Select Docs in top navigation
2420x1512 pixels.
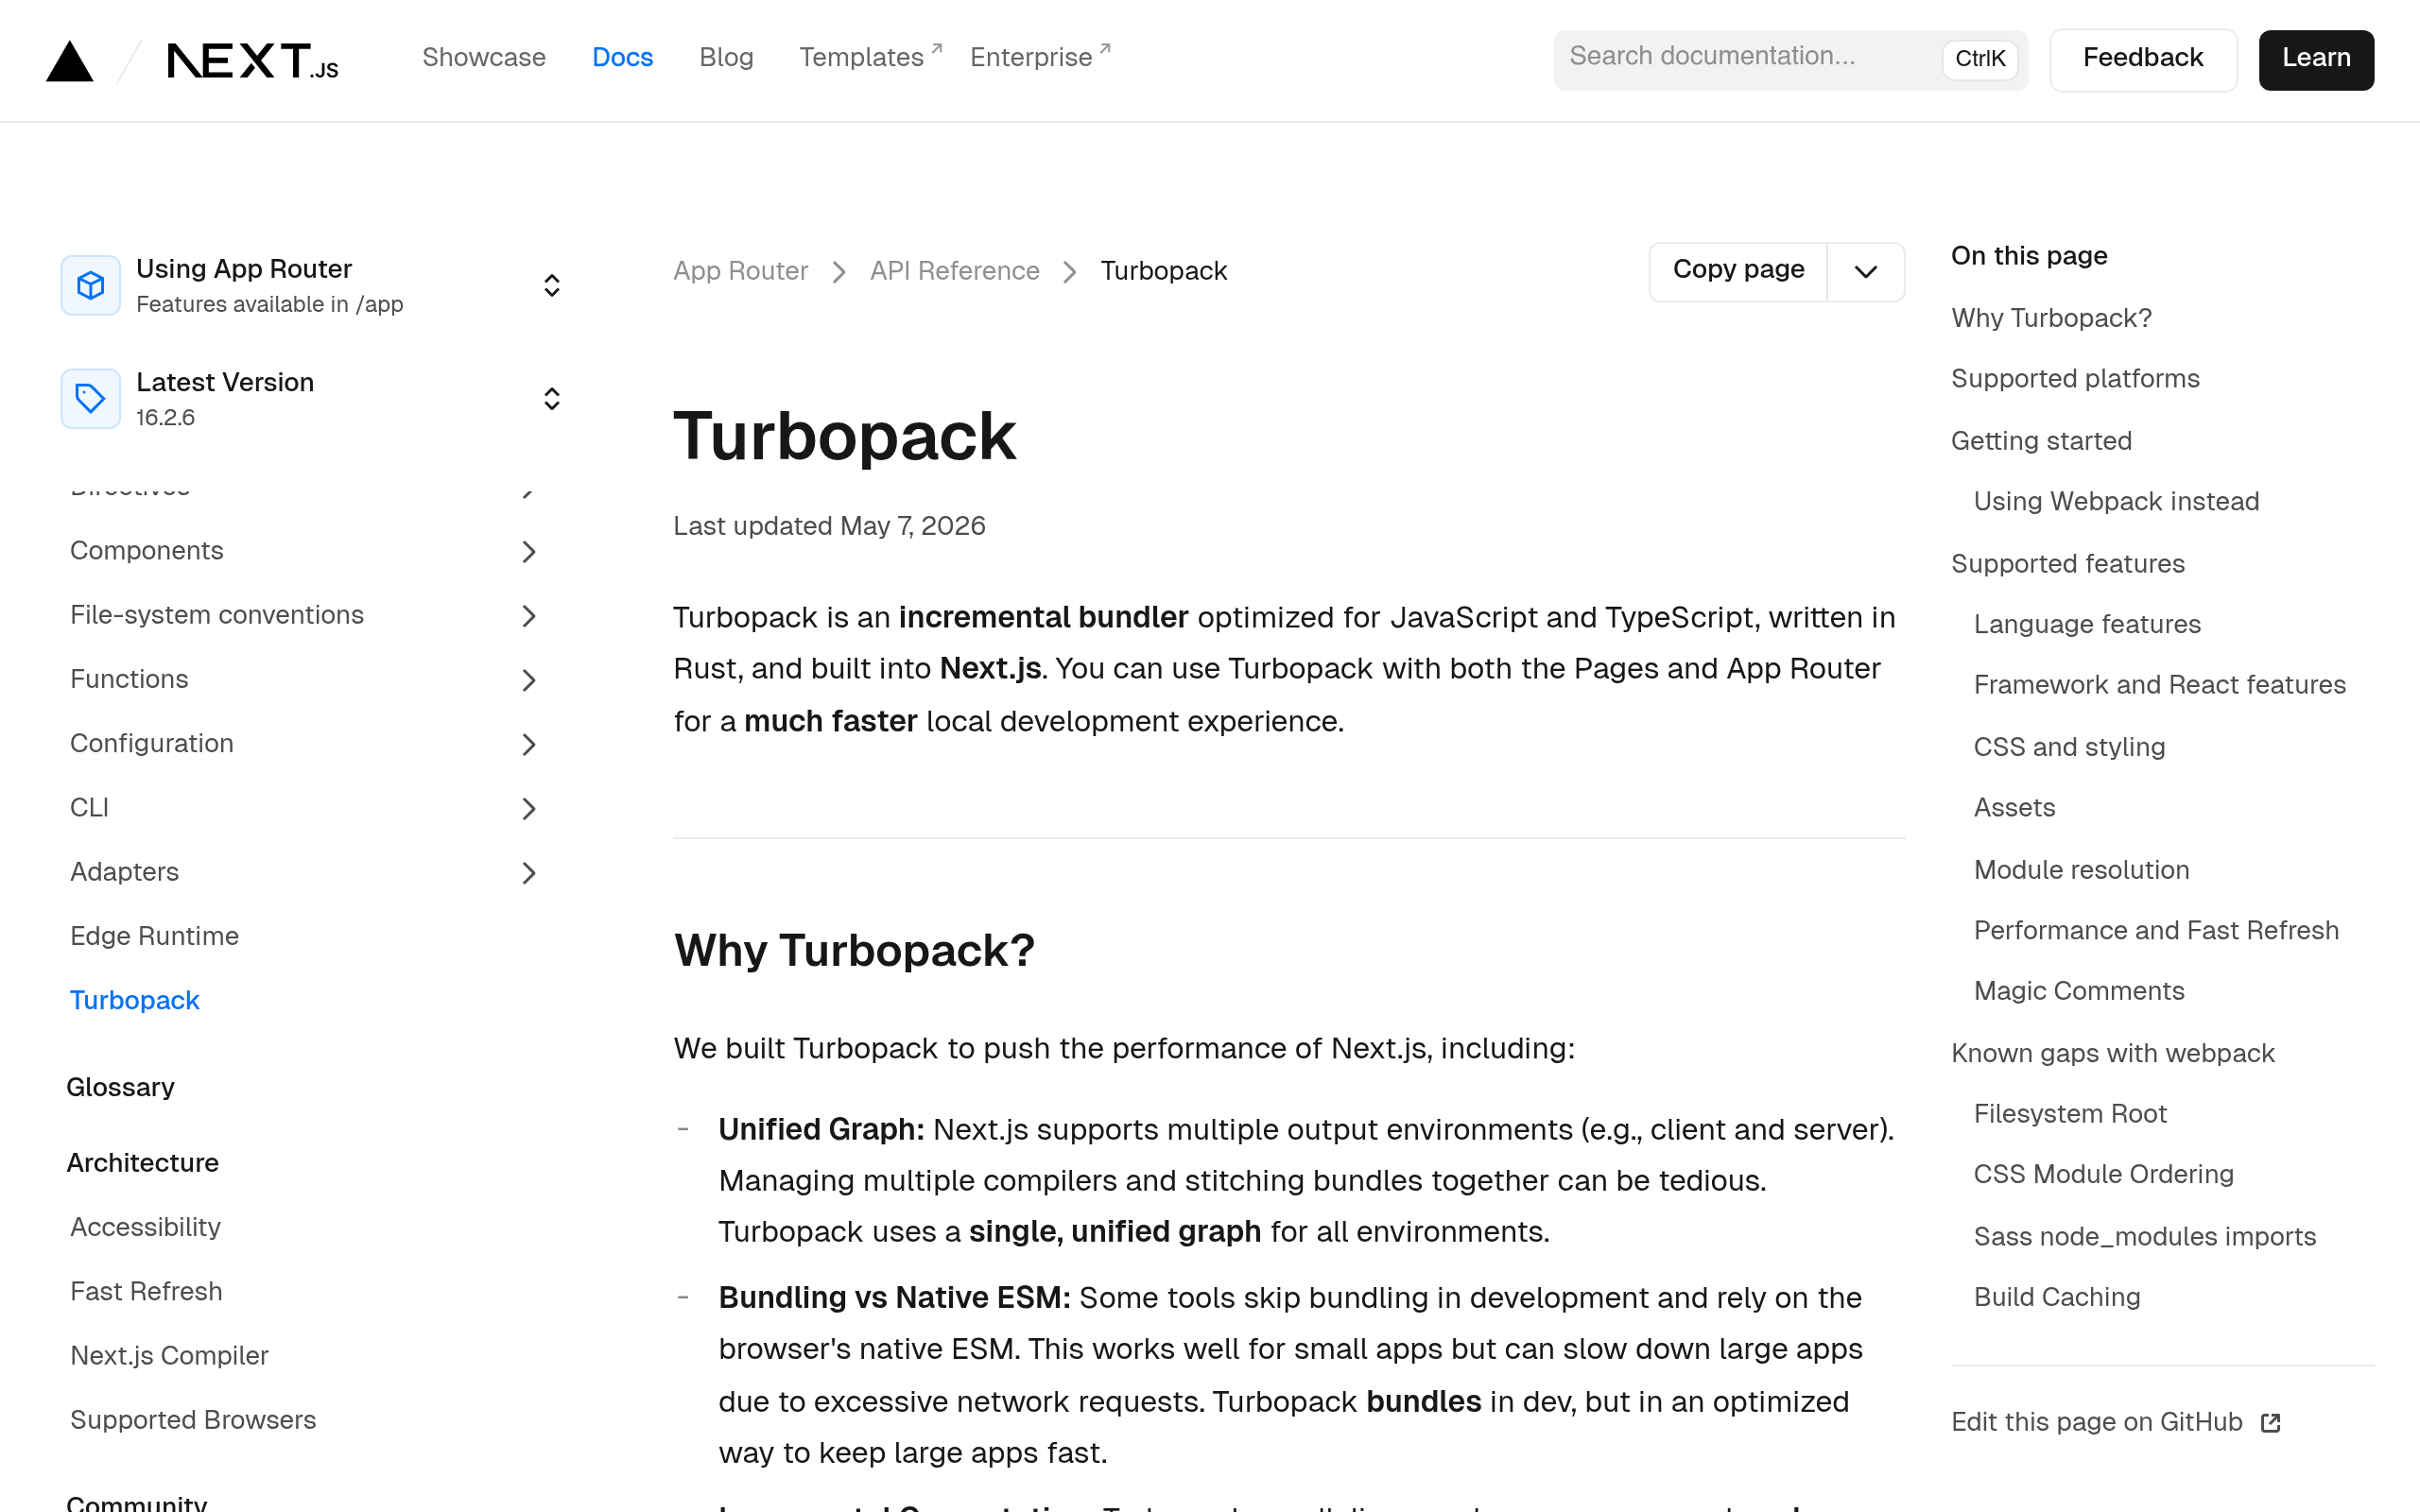622,58
